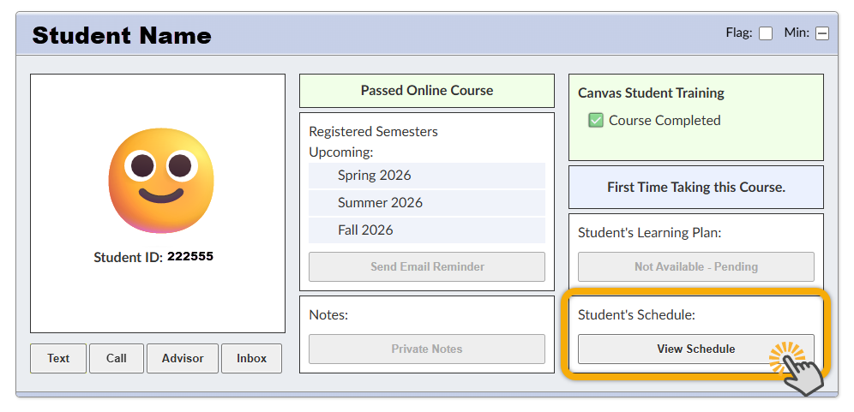Image resolution: width=854 pixels, height=412 pixels.
Task: Click First Time Taking this Course banner
Action: [x=696, y=188]
